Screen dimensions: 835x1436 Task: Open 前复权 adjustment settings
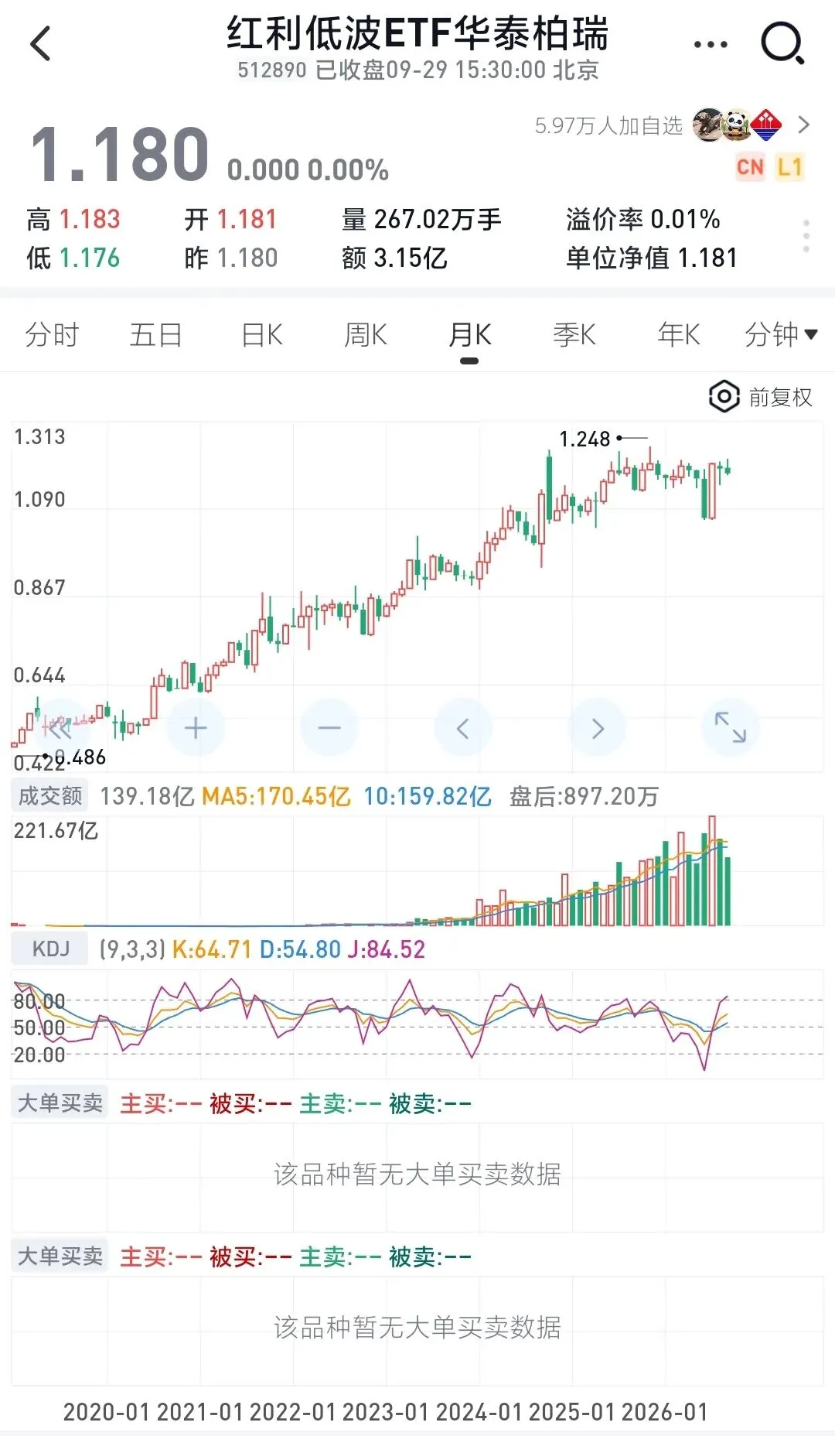[x=761, y=397]
